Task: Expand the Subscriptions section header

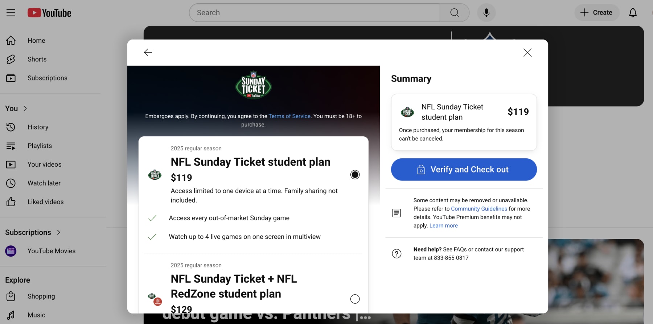Action: [33, 232]
